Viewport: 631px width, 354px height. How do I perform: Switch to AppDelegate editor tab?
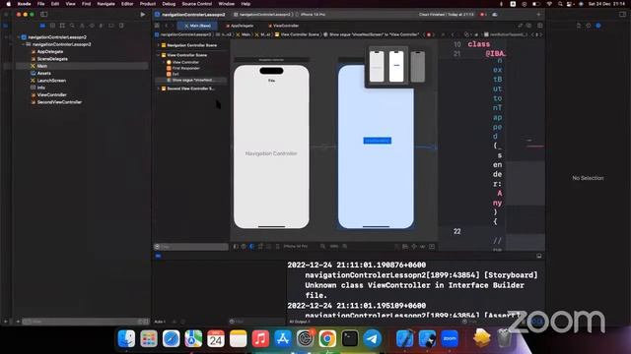tap(240, 26)
